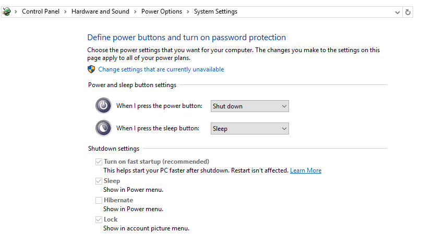Click the sleep button moon icon

click(x=103, y=128)
